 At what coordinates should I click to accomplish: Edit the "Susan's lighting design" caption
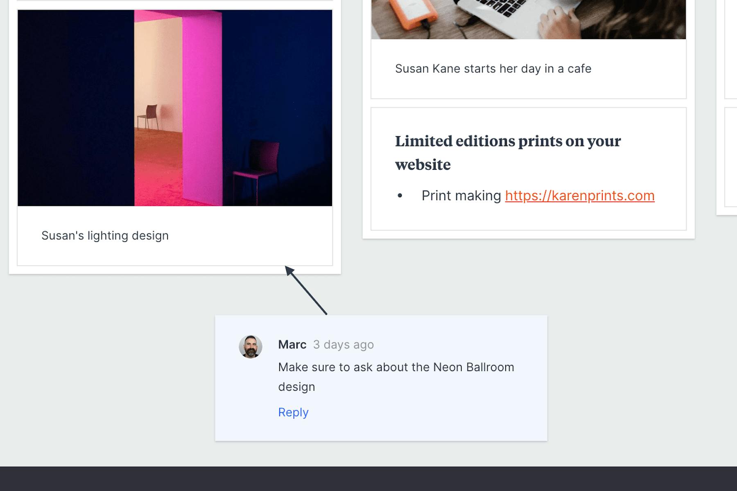click(x=105, y=235)
